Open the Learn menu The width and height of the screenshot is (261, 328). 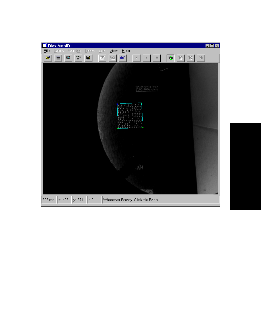(90, 51)
